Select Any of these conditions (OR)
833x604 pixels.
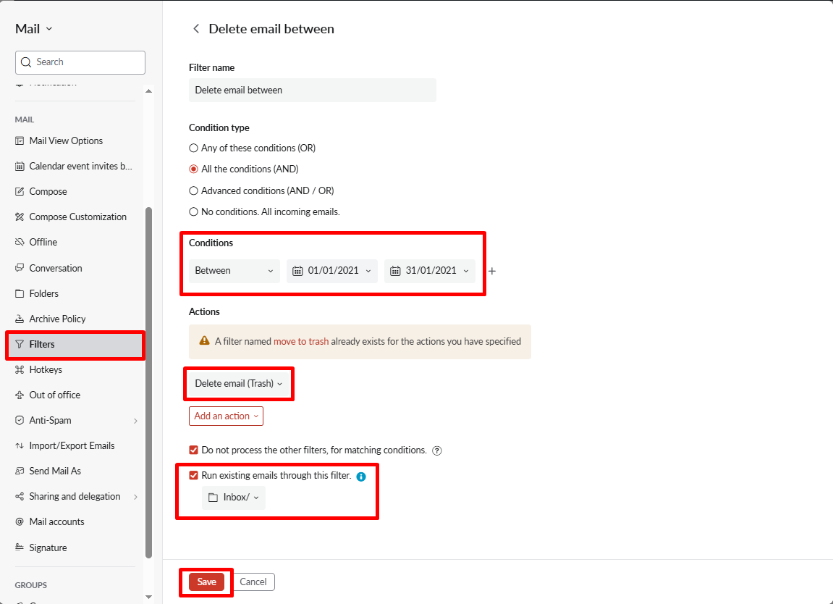click(x=193, y=148)
